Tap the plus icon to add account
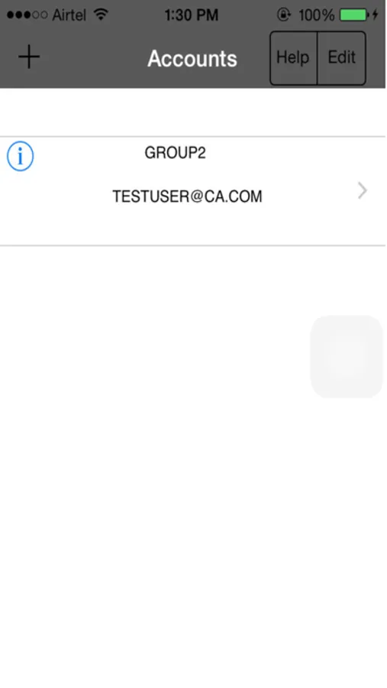 (29, 57)
